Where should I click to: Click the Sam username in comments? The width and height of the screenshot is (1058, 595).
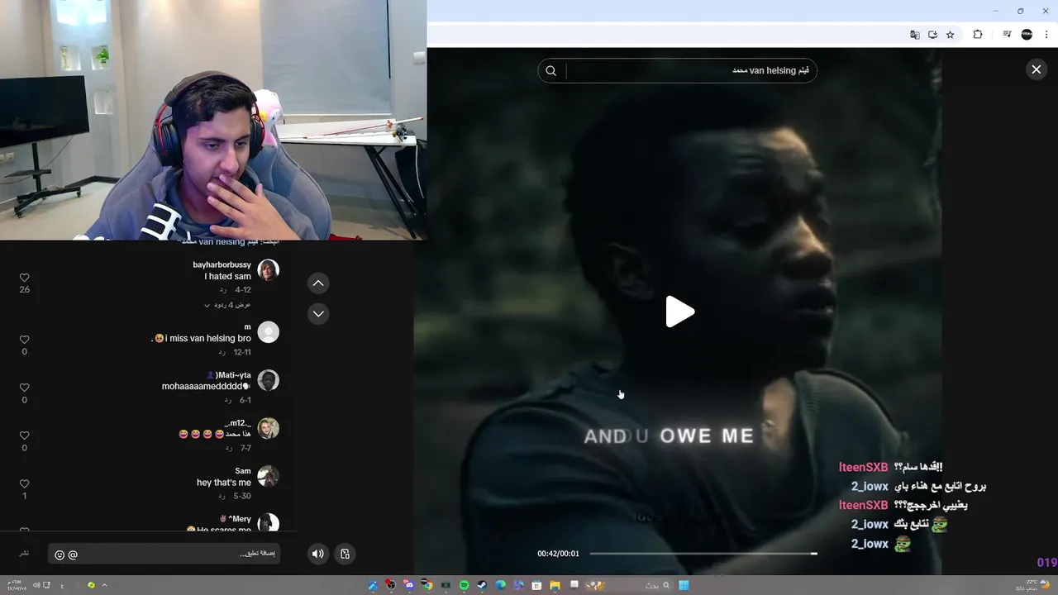[x=243, y=471]
